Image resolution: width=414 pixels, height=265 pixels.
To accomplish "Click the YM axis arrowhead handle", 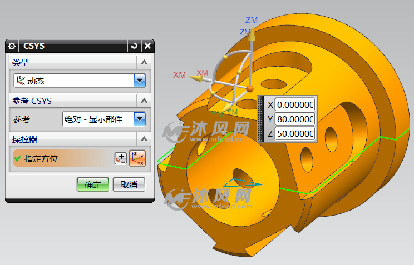I will [227, 107].
